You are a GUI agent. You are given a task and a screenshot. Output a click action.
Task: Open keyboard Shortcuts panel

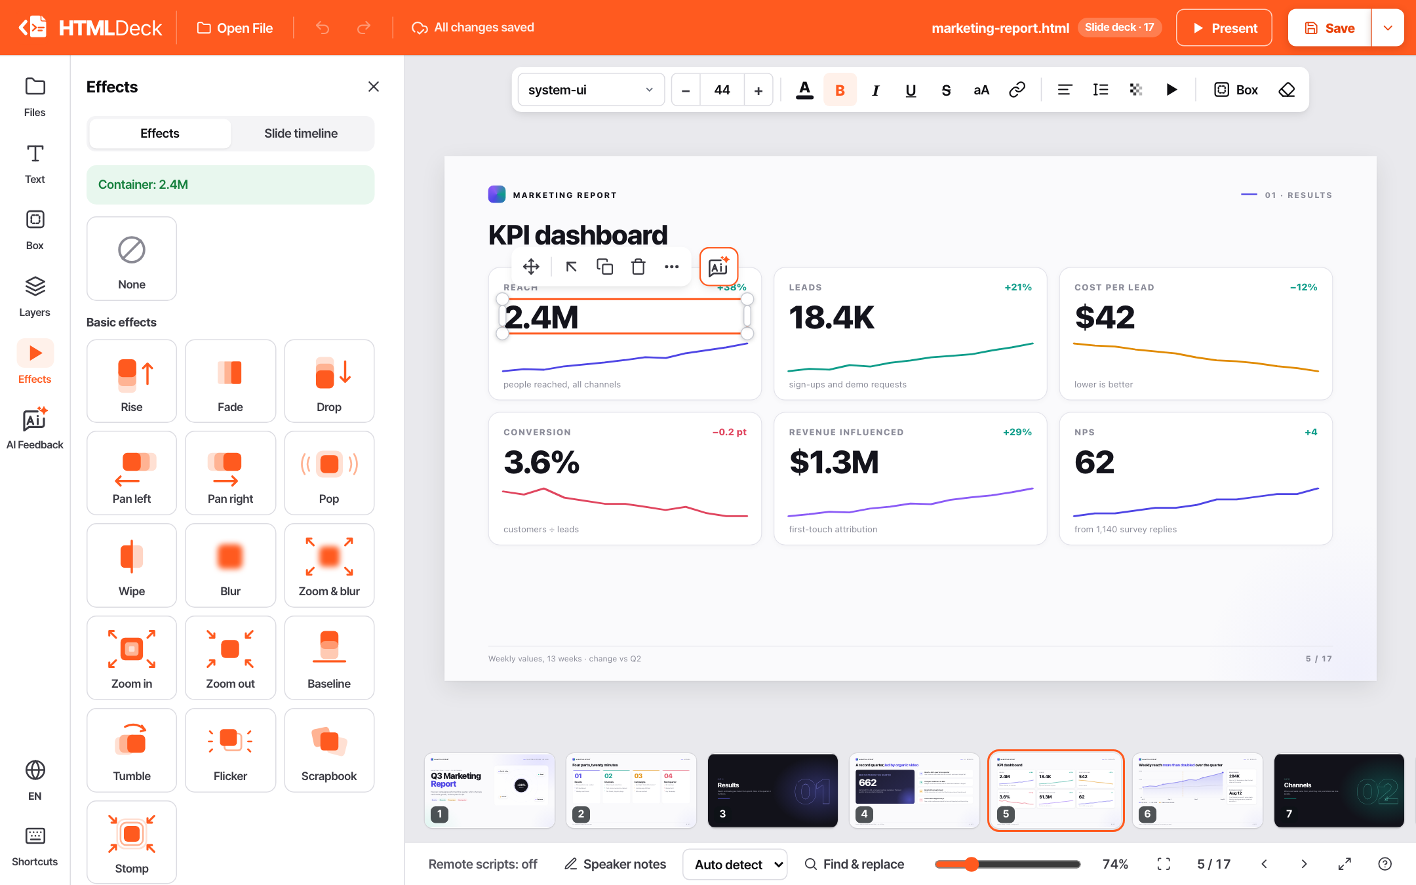click(35, 847)
